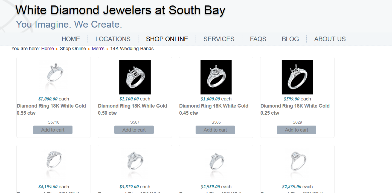Add ring S567 to cart
Screen dimensions: 392x193
[134, 130]
